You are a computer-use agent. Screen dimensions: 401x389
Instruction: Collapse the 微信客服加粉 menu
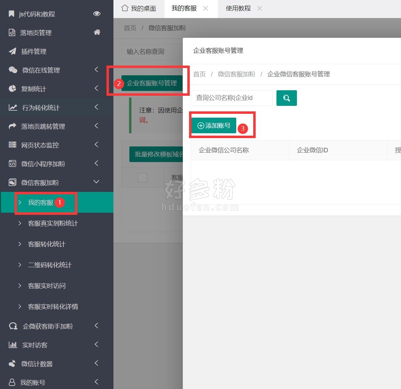click(x=96, y=182)
